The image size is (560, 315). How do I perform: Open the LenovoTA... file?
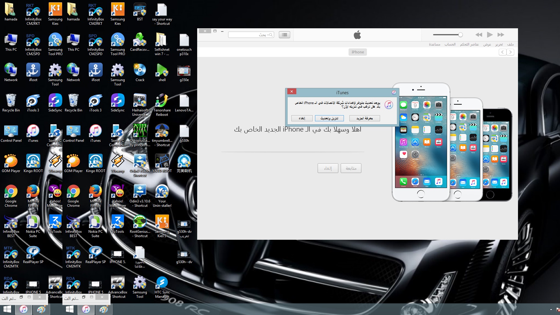(x=184, y=103)
